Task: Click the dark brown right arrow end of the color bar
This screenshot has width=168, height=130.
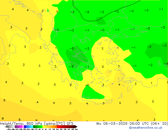Action: click(76, 127)
